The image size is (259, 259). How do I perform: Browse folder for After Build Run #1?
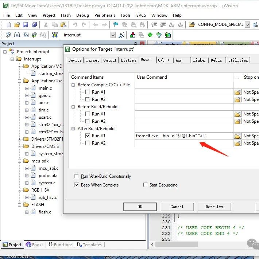[x=238, y=136]
